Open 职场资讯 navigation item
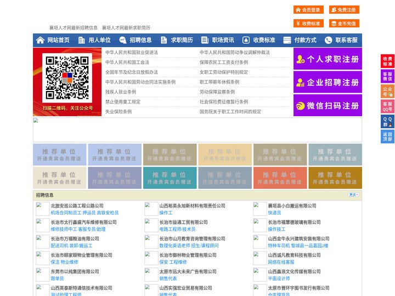395x296 pixels. point(223,40)
